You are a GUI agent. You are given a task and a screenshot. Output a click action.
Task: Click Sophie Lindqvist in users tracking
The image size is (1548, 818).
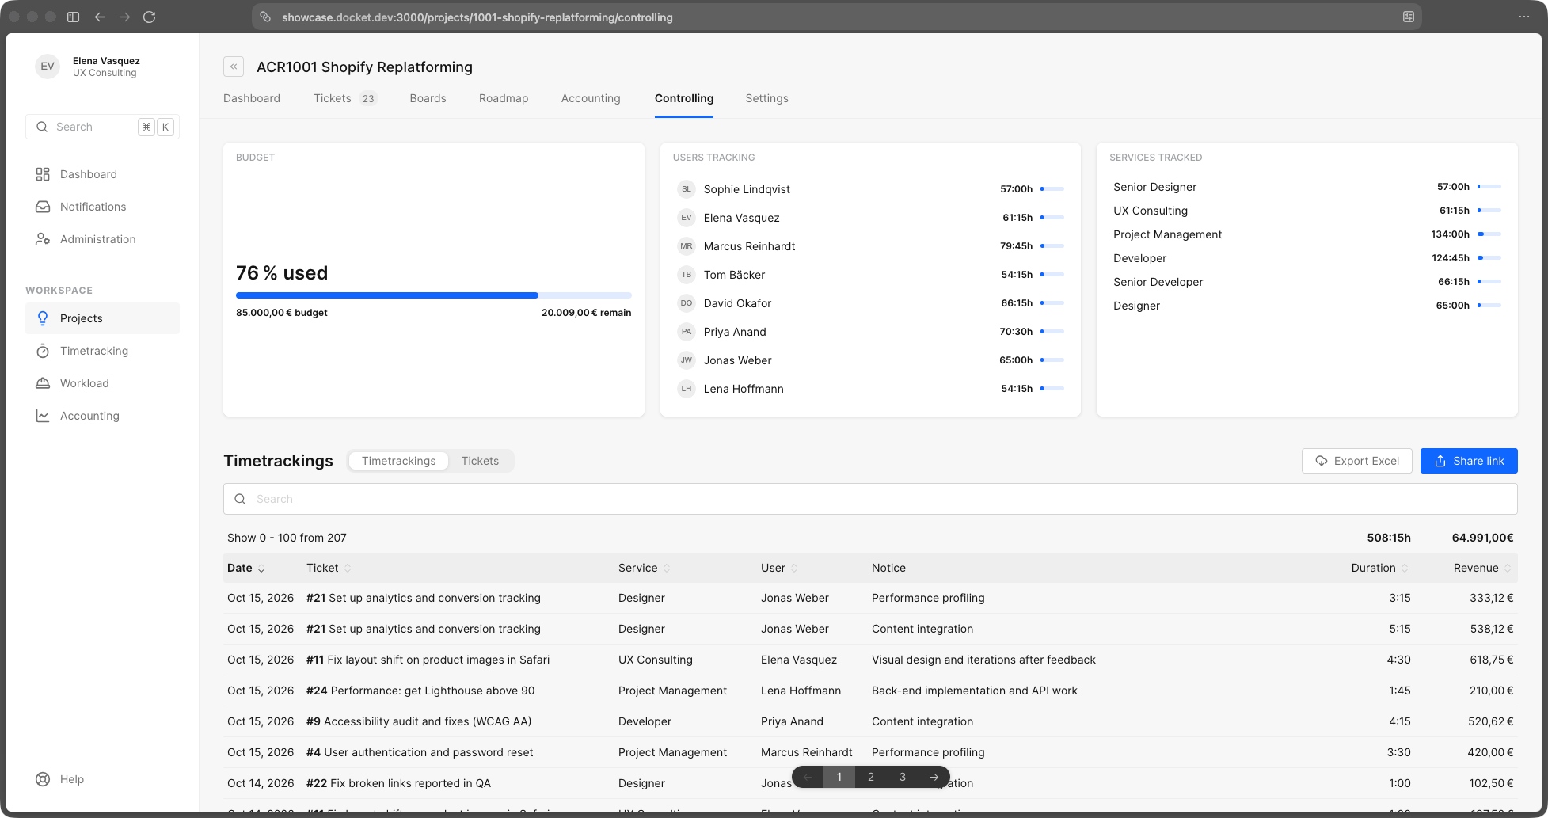747,189
